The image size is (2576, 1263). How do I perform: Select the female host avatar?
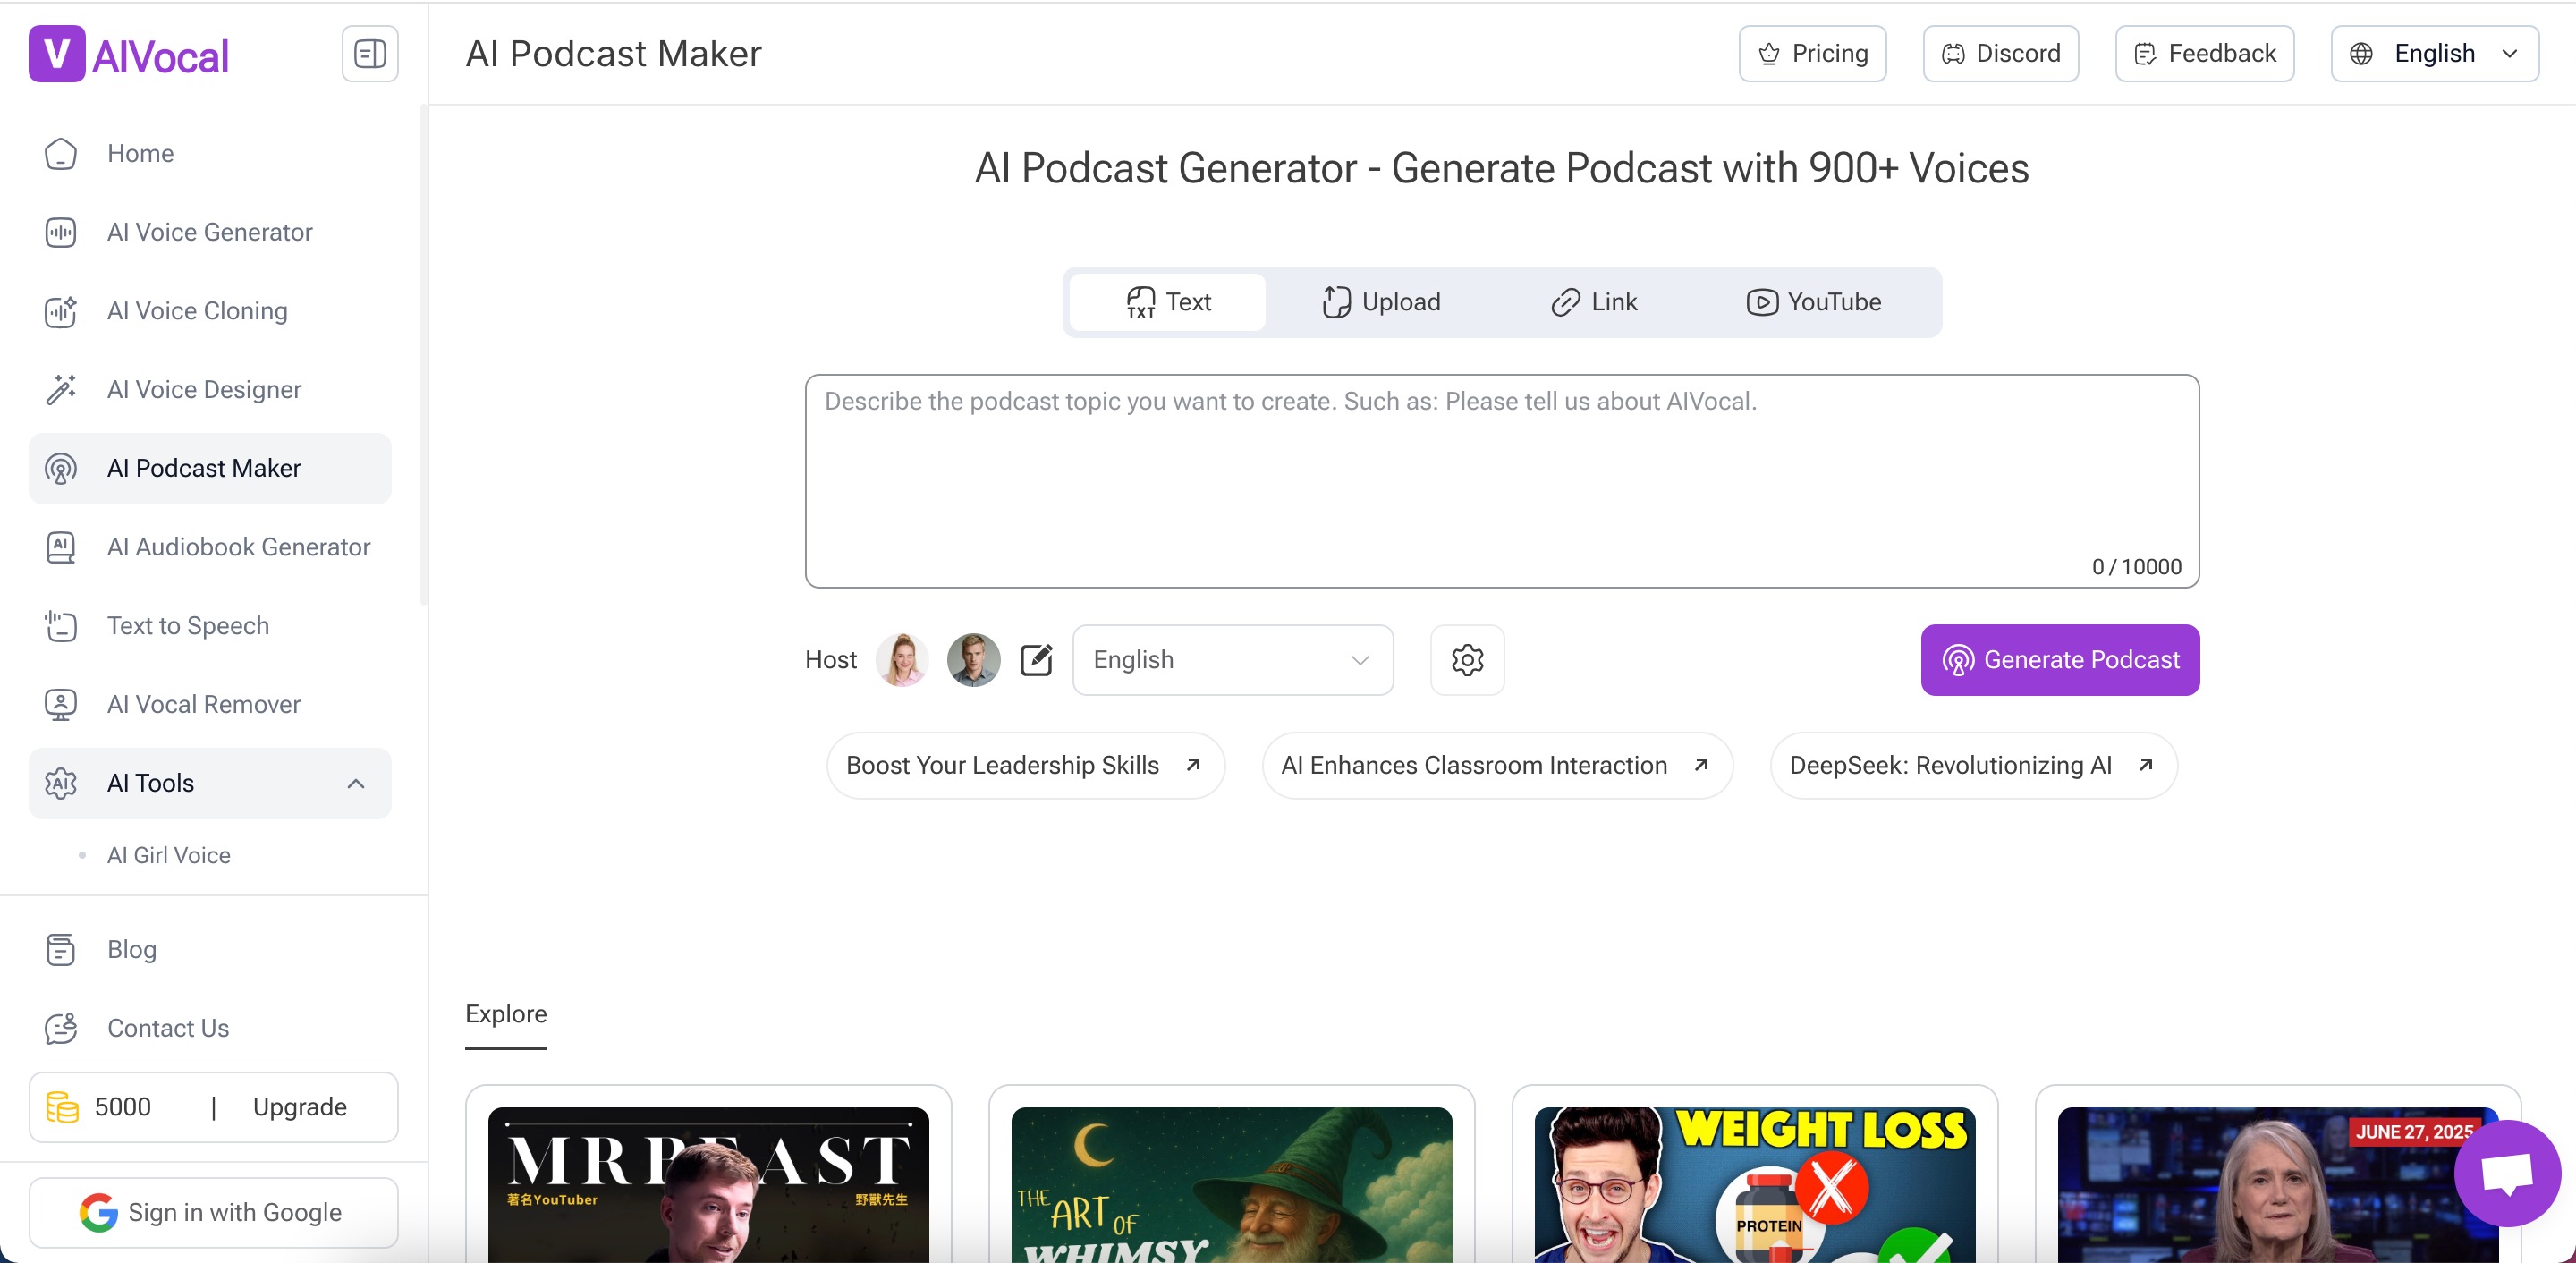coord(902,660)
